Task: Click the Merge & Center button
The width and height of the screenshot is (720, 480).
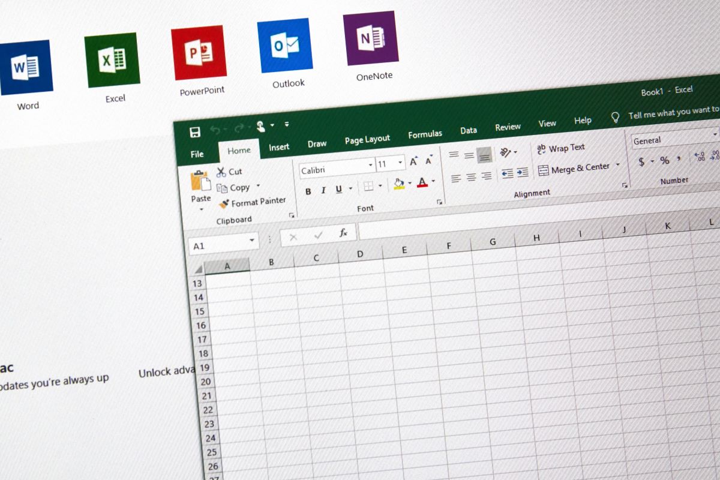Action: click(579, 169)
